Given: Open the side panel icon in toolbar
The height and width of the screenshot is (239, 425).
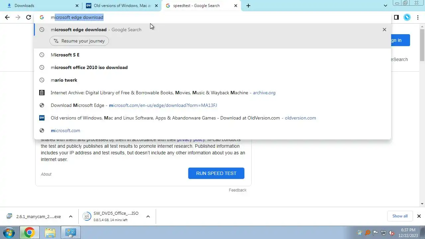Looking at the screenshot, I should pyautogui.click(x=396, y=17).
